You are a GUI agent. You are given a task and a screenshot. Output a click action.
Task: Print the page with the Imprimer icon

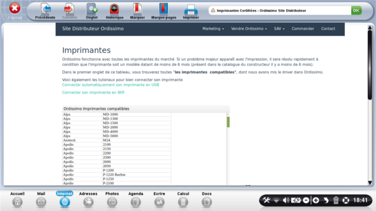click(x=191, y=10)
